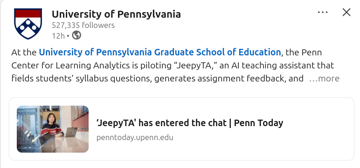Image resolution: width=360 pixels, height=168 pixels.
Task: Click the words "At the" starting the post
Action: tap(24, 53)
